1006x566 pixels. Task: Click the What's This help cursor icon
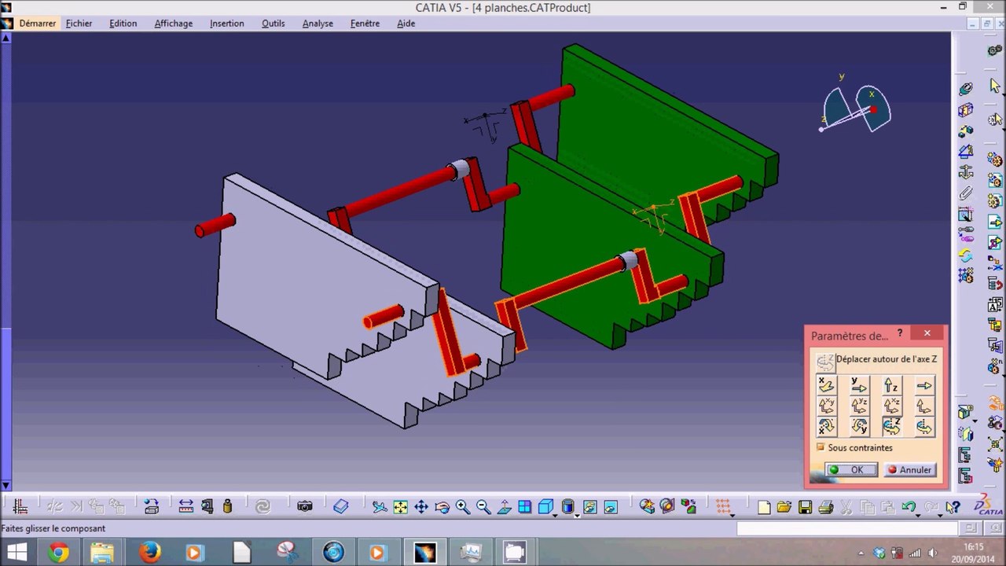click(953, 507)
